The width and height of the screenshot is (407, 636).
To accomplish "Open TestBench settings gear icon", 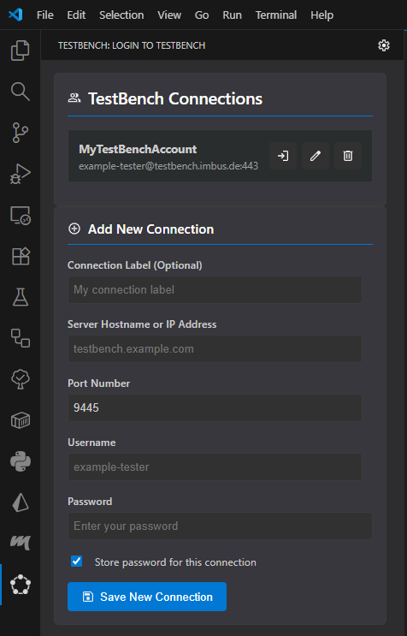I will point(384,45).
